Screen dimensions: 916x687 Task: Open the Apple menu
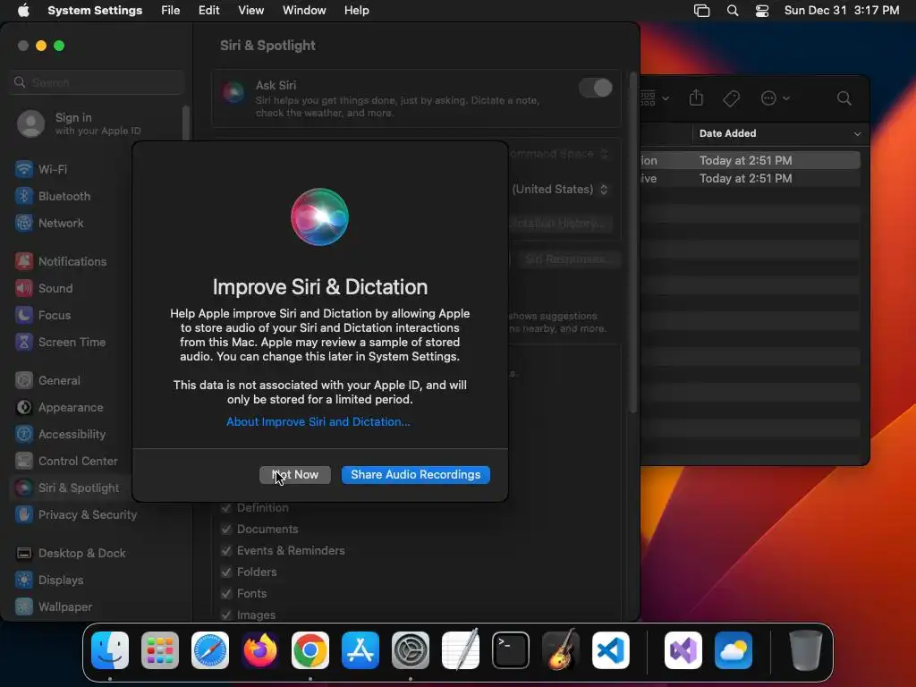23,10
